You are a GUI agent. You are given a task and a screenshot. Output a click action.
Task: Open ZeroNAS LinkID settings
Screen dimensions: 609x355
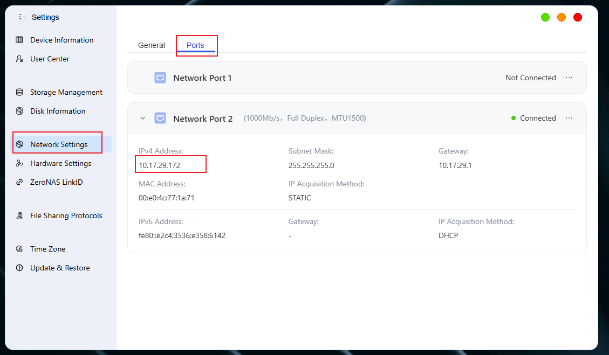[56, 183]
